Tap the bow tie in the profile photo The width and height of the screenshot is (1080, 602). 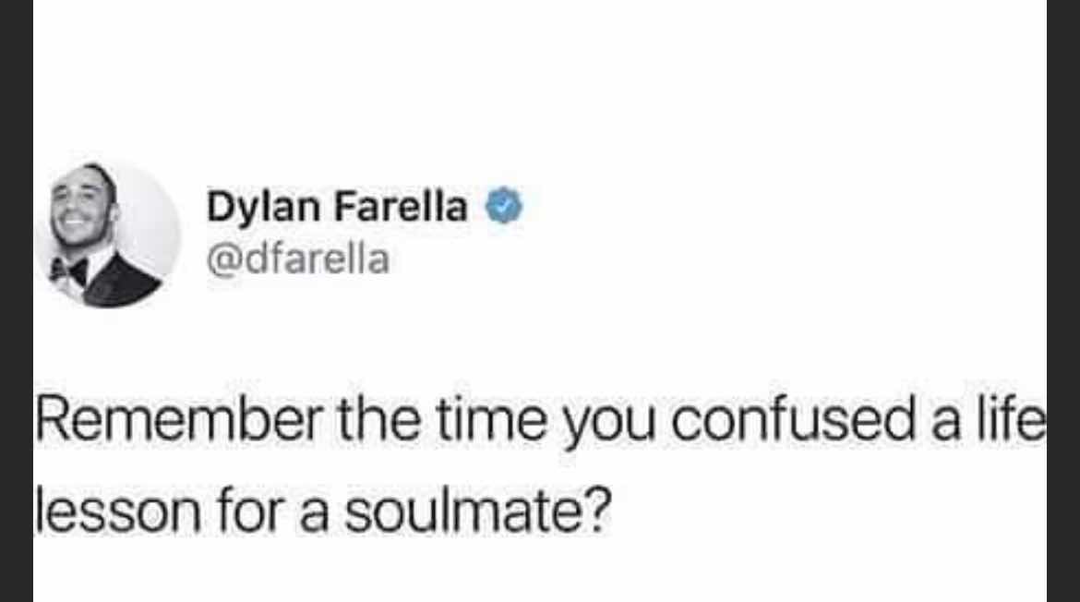point(69,270)
